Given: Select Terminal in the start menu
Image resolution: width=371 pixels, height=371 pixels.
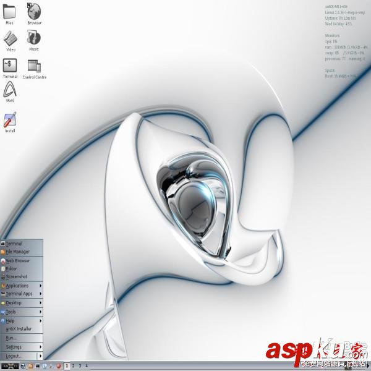Looking at the screenshot, I should (22, 244).
